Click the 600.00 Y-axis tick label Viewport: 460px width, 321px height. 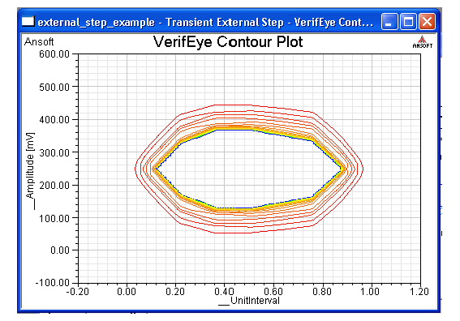[54, 54]
